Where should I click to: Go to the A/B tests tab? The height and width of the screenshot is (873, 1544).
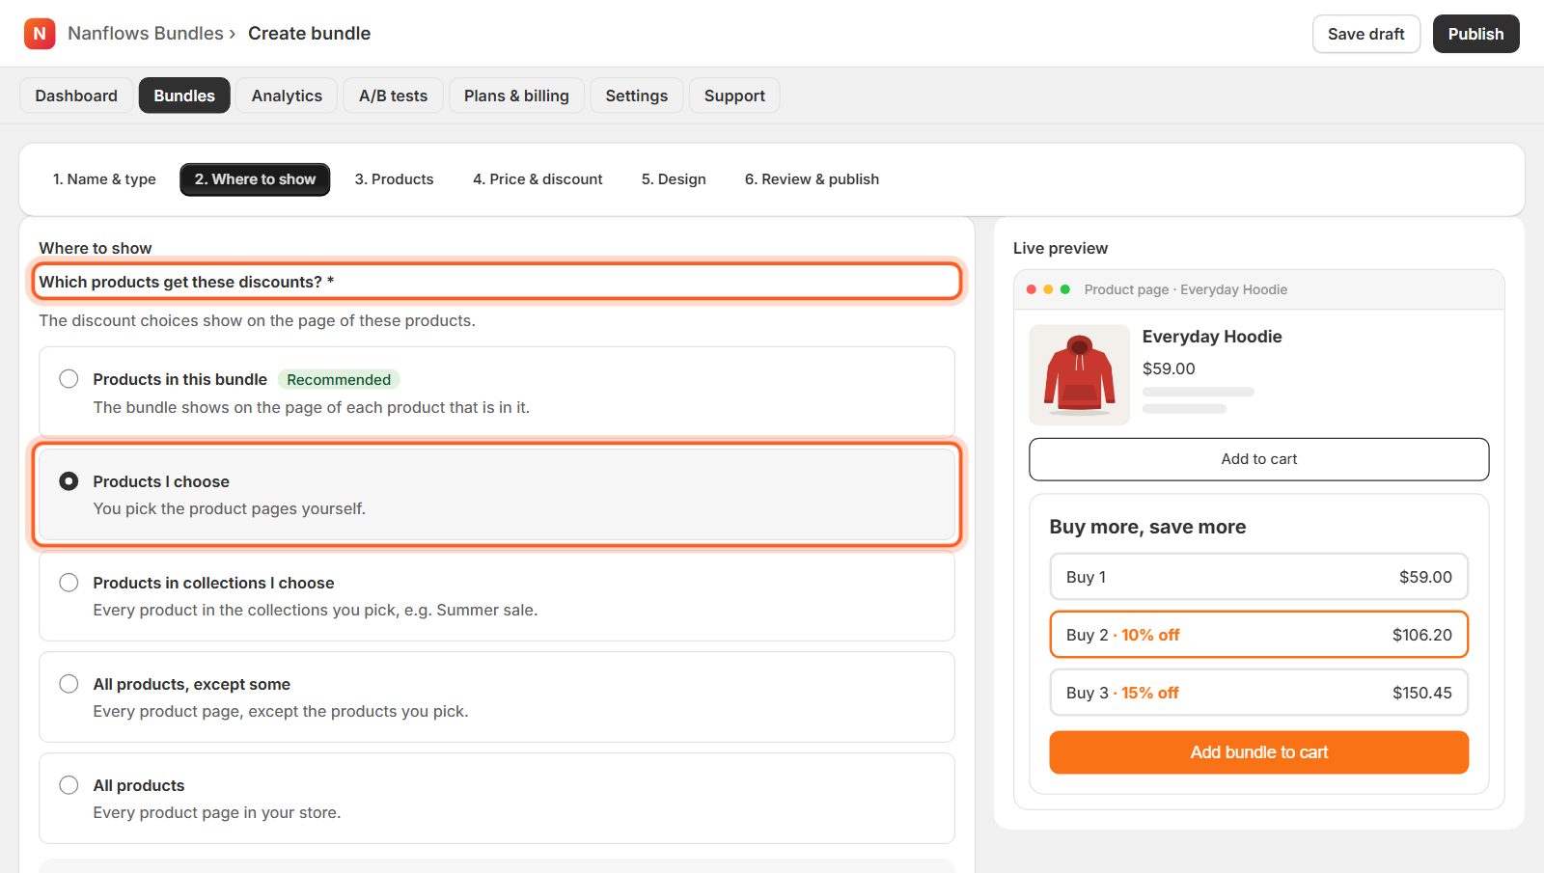click(393, 95)
